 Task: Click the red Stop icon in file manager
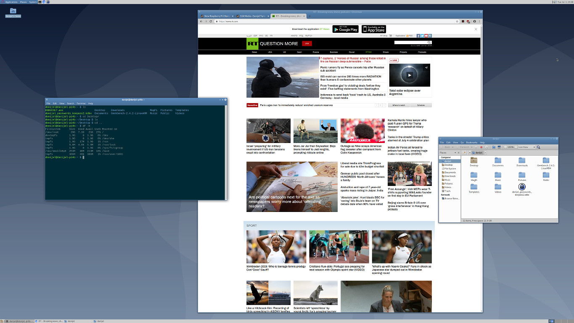click(x=481, y=147)
